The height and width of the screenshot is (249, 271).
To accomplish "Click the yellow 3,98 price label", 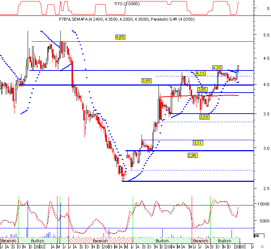I will (x=146, y=80).
